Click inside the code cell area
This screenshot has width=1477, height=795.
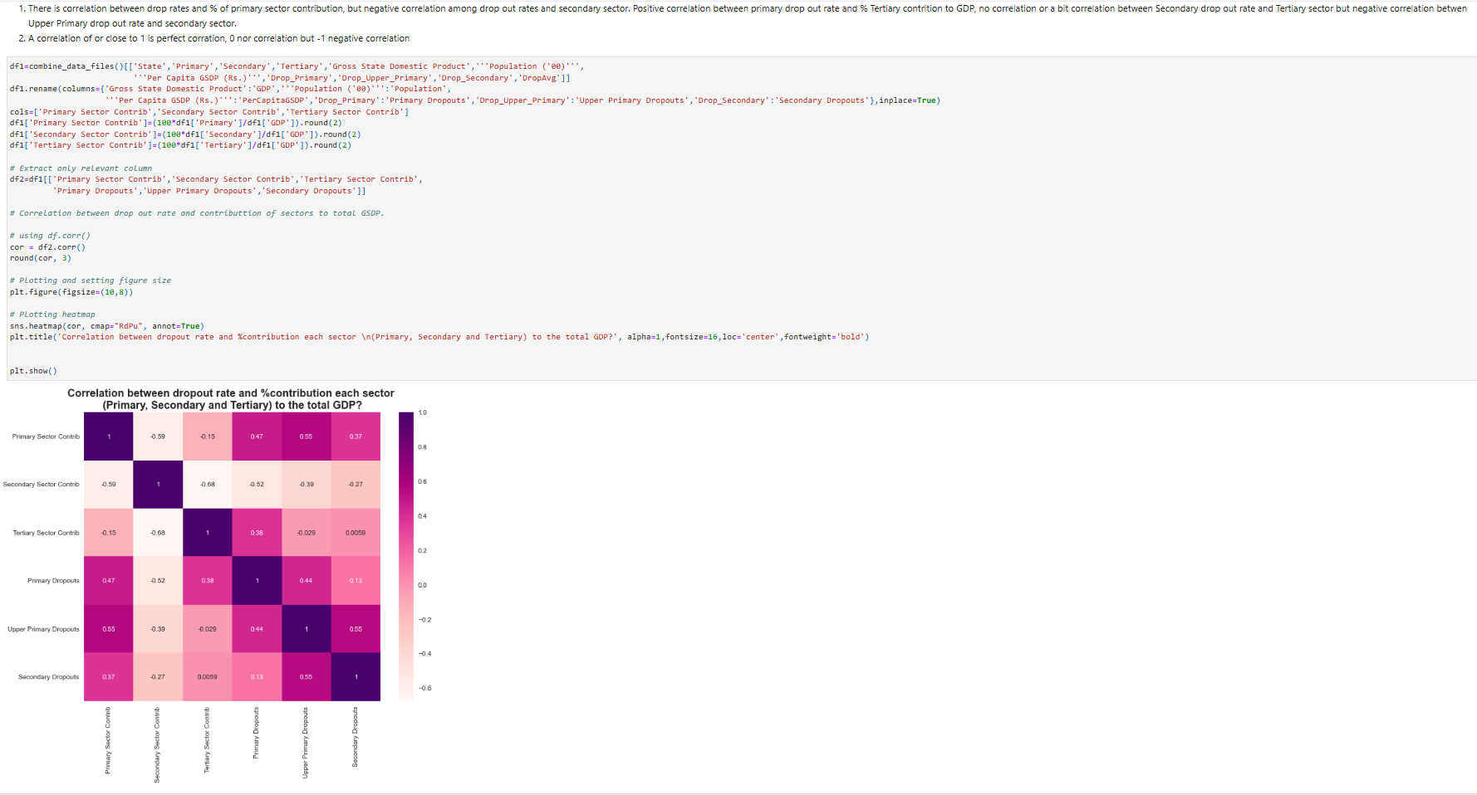[498, 207]
